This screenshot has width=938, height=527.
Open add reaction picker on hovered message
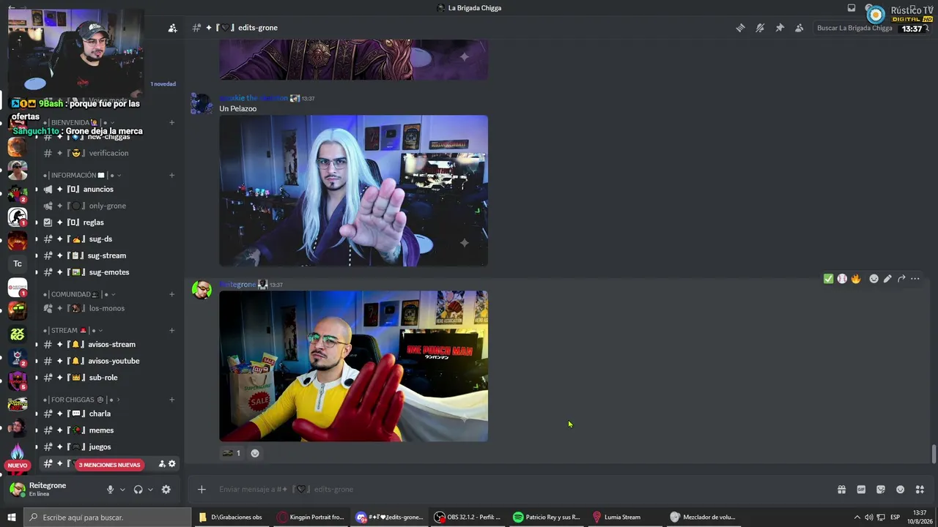tap(874, 279)
